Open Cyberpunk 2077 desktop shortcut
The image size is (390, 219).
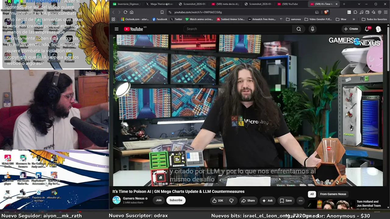tap(54, 161)
